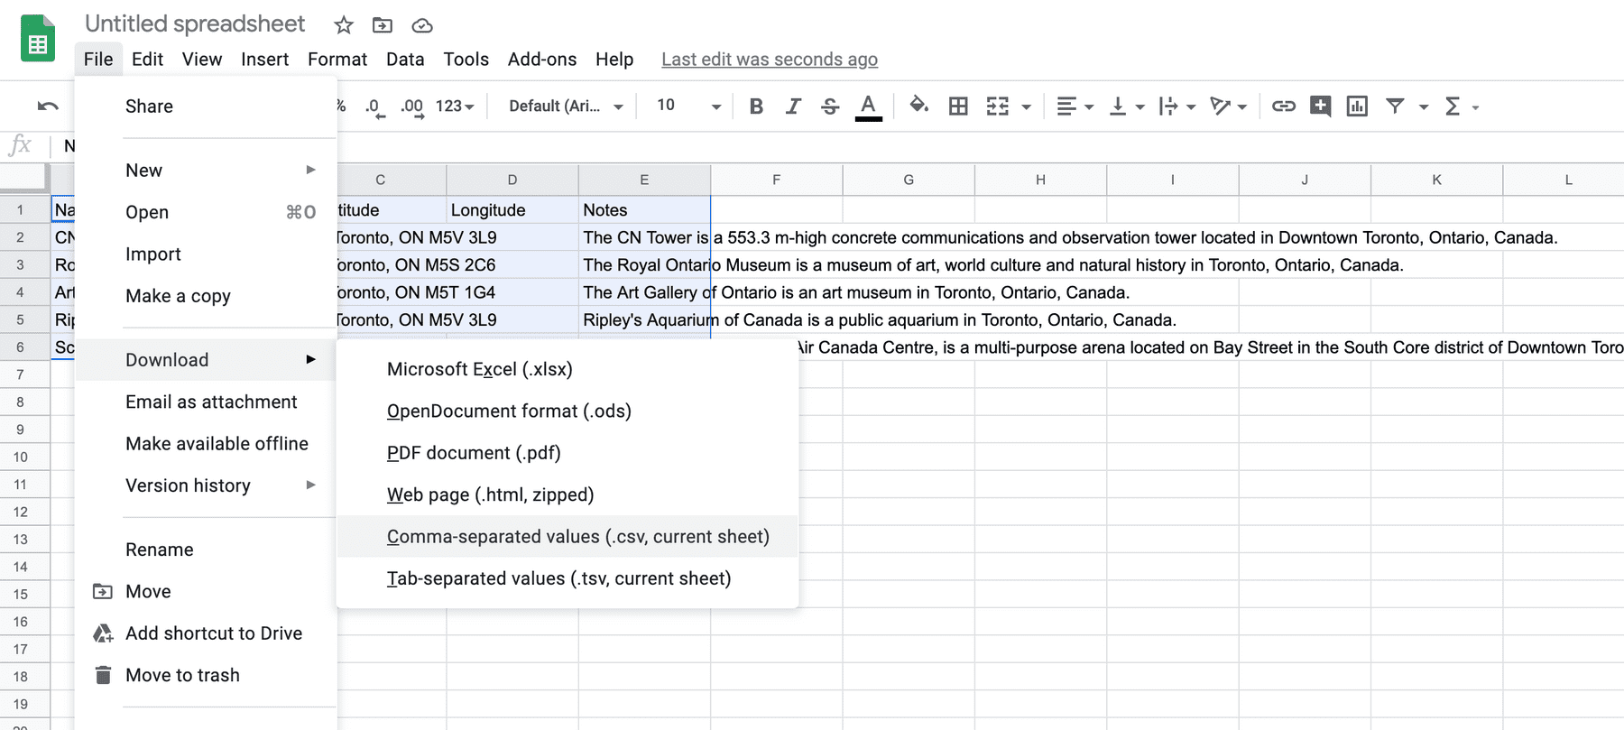
Task: Open cell borders tool
Action: coord(958,106)
